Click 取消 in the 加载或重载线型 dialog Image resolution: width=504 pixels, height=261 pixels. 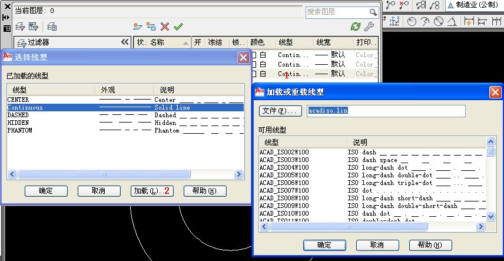point(377,245)
